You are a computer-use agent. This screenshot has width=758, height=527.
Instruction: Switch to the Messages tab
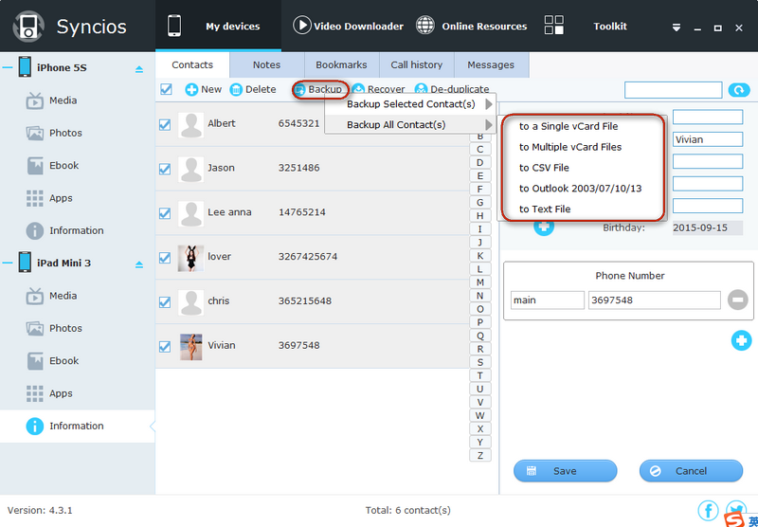[x=491, y=64]
